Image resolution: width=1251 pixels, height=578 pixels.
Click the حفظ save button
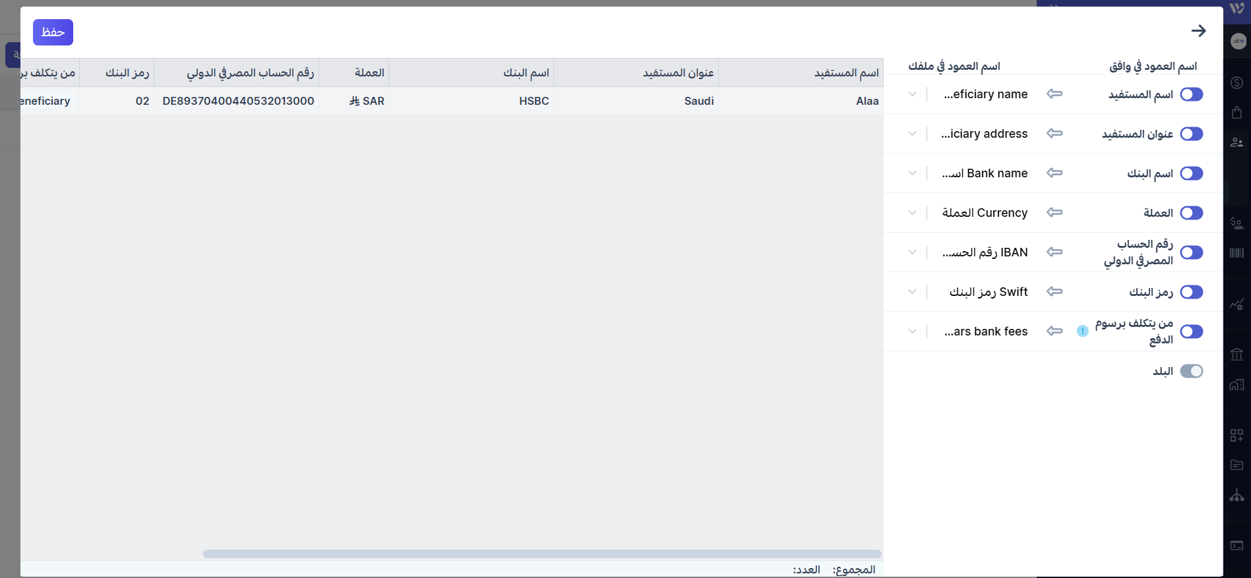[x=53, y=32]
